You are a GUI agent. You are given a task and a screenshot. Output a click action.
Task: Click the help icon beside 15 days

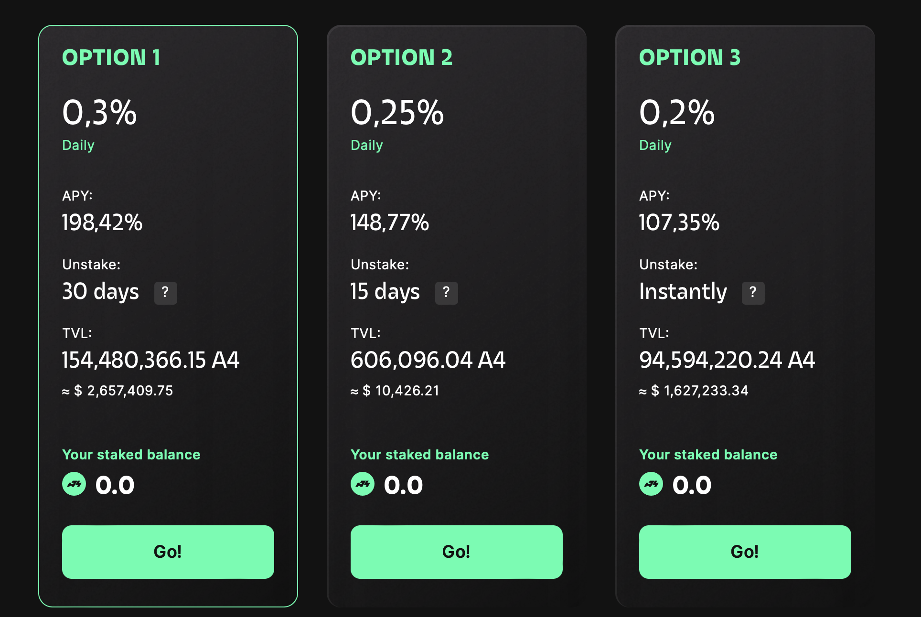pos(446,293)
